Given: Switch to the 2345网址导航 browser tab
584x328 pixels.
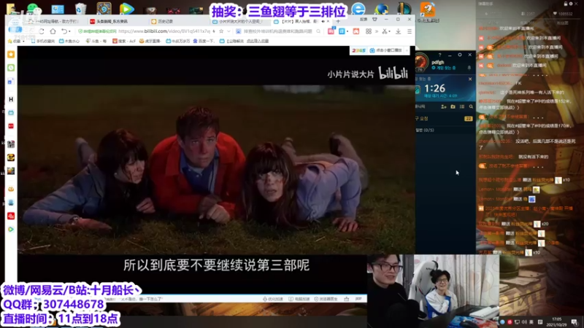Looking at the screenshot, I should pos(56,22).
